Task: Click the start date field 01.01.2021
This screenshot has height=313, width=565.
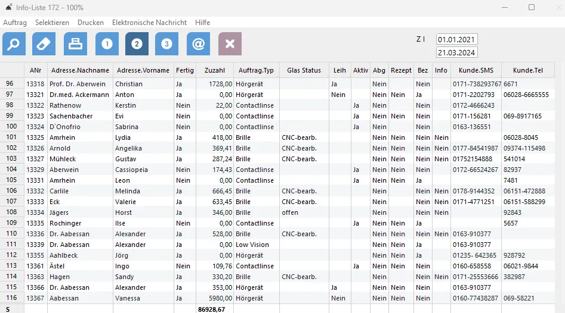Action: point(457,39)
